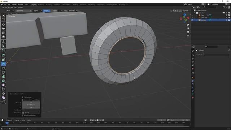Select the Annotate pencil tool

3,42
